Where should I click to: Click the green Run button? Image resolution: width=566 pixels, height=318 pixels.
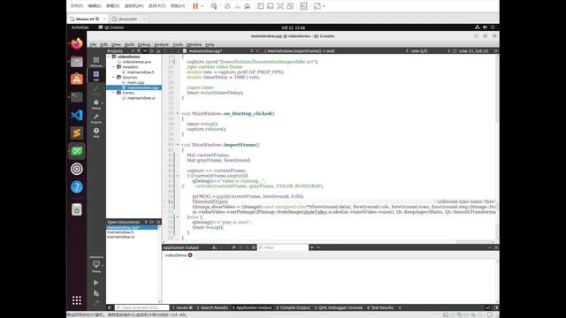96,283
